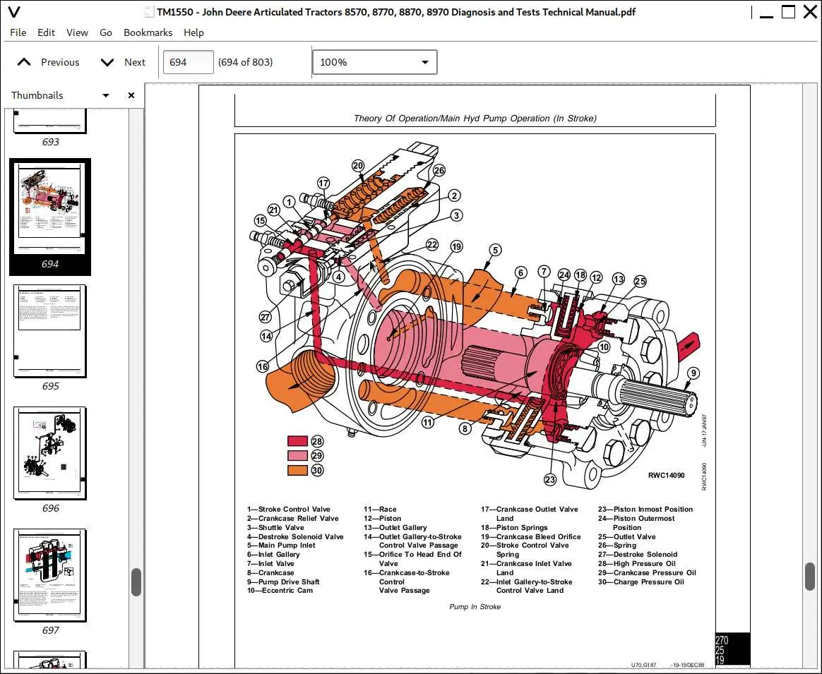Click the '27—Destroke Solenoid' legend entry
The image size is (822, 674).
point(638,555)
